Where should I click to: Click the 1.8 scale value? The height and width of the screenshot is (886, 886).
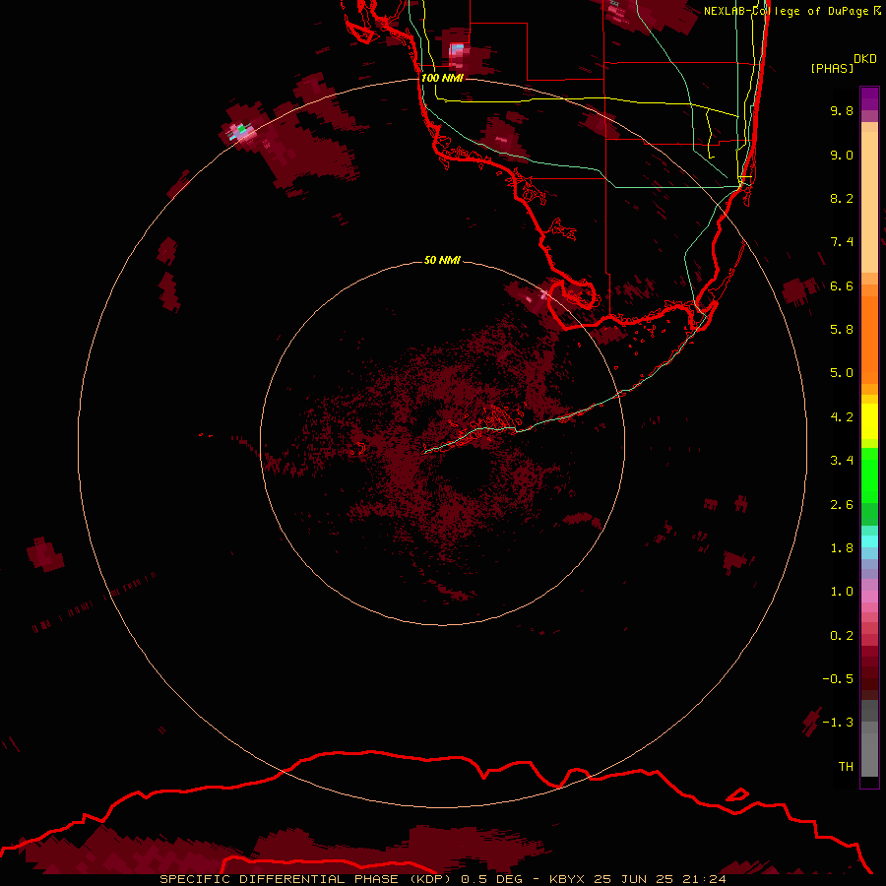[842, 548]
